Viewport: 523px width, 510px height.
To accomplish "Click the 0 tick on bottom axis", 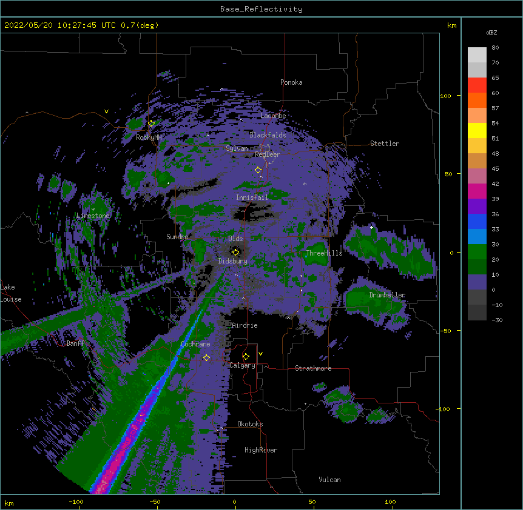I will (234, 502).
